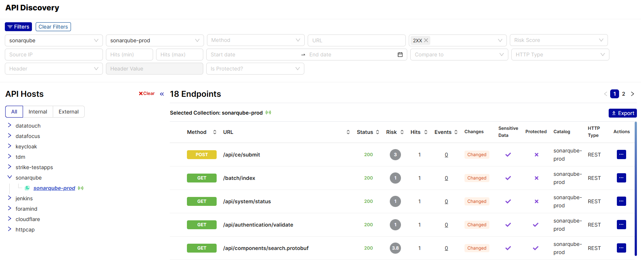The image size is (641, 260).
Task: Click the Export button
Action: [622, 113]
